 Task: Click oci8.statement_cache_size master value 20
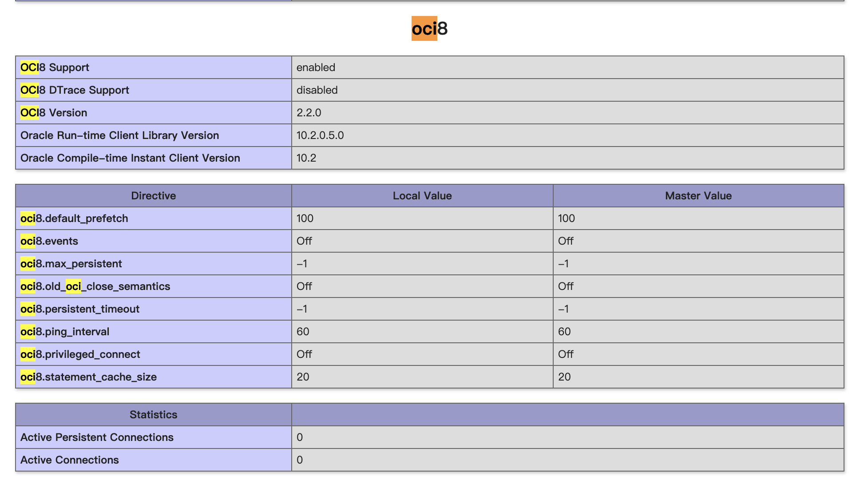click(x=564, y=377)
